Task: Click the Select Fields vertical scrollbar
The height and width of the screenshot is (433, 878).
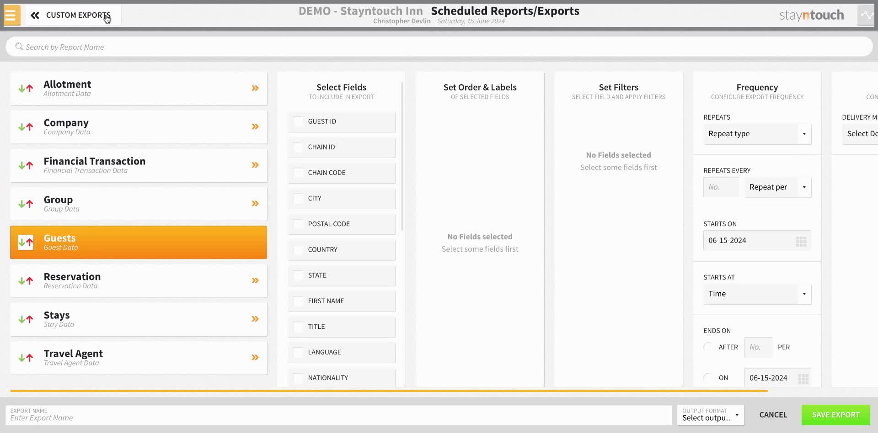Action: (x=402, y=156)
